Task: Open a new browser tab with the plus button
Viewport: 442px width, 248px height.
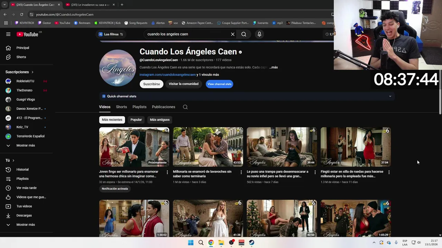Action: (122, 4)
